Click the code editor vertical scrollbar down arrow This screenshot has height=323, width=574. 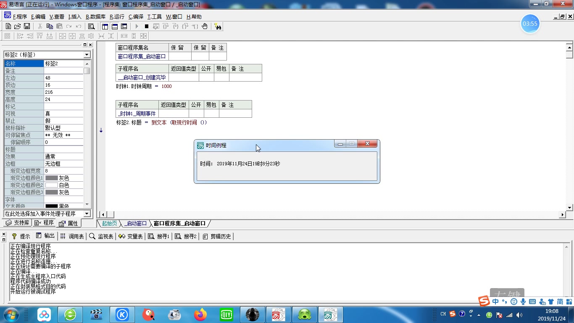click(x=570, y=207)
